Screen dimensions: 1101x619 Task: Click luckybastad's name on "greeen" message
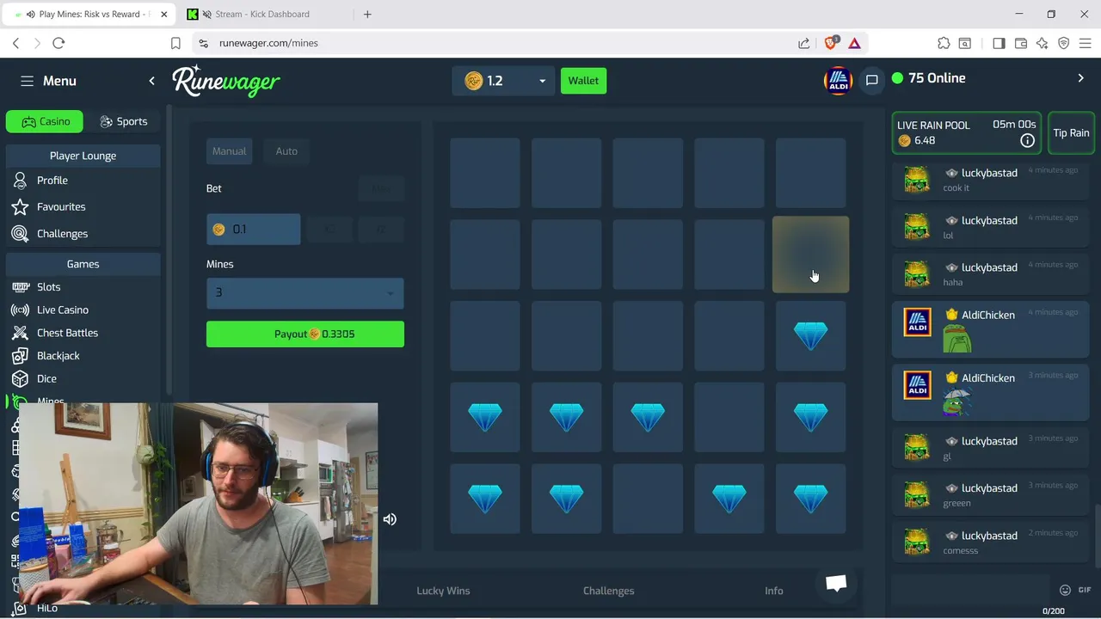point(989,488)
